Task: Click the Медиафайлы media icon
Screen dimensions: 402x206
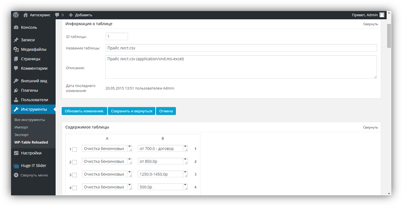Action: pos(16,49)
